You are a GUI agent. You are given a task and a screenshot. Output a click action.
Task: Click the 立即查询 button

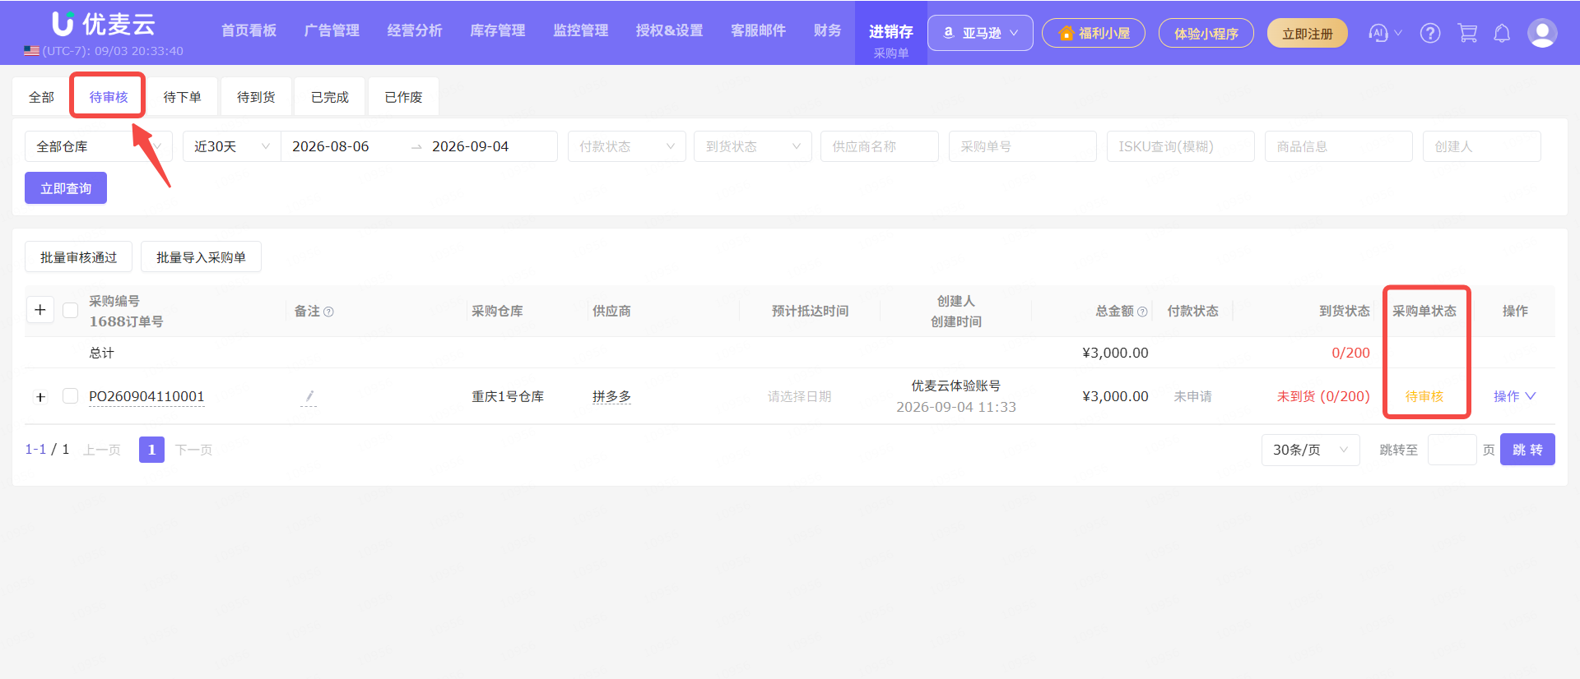pos(66,188)
